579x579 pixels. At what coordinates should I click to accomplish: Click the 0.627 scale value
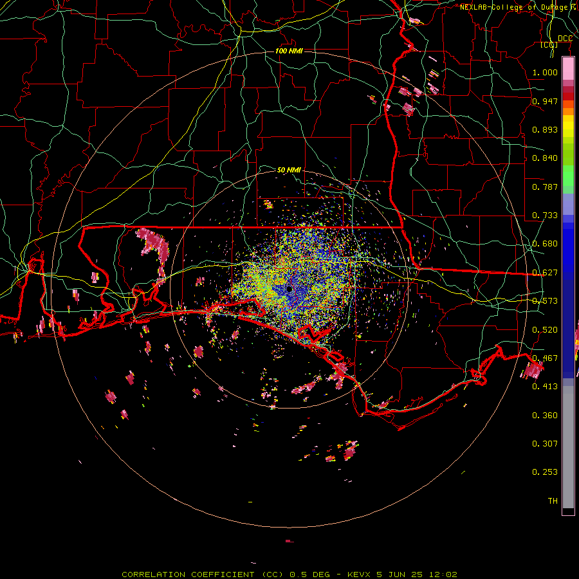click(x=545, y=272)
